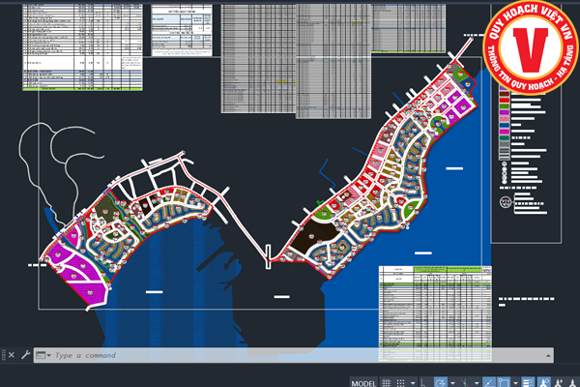Switch to MODEL space button
The image size is (580, 387).
coord(362,382)
